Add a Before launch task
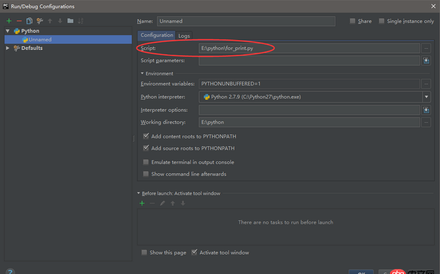Image resolution: width=440 pixels, height=274 pixels. [142, 203]
